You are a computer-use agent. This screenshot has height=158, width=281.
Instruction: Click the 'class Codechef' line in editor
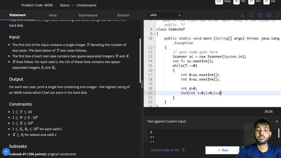click(x=170, y=29)
